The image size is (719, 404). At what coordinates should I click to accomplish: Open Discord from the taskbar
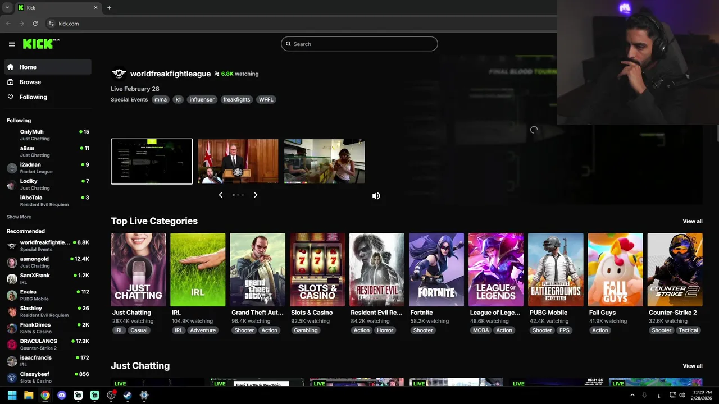(62, 395)
